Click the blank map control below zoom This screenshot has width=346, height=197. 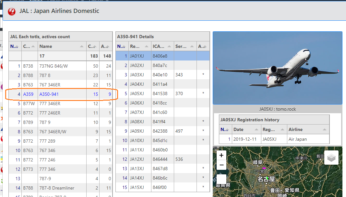coord(221,179)
